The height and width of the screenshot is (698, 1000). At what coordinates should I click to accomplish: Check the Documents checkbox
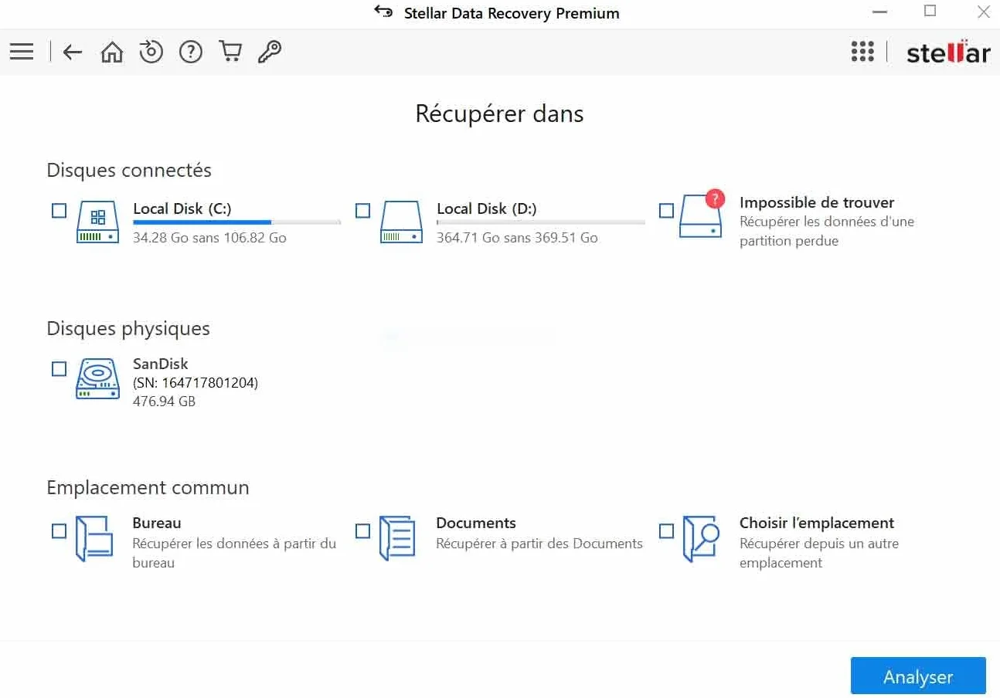point(362,530)
